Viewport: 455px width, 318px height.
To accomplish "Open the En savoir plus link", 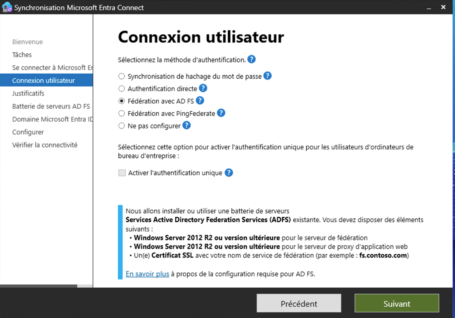I will pyautogui.click(x=147, y=274).
